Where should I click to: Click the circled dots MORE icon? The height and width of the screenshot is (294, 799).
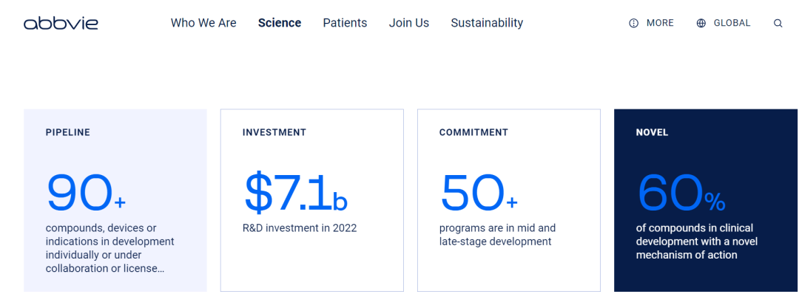tap(633, 23)
